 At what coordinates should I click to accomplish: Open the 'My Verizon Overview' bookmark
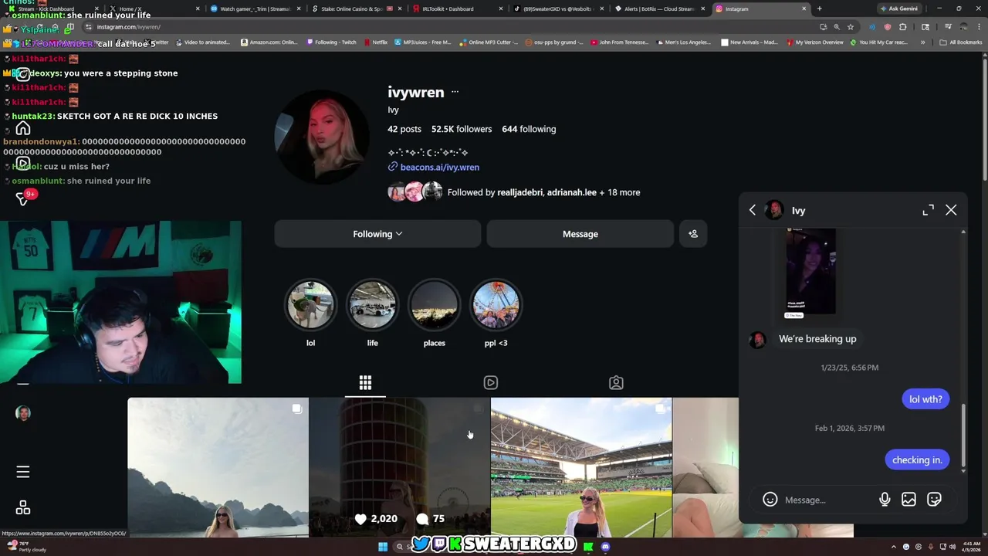point(815,42)
